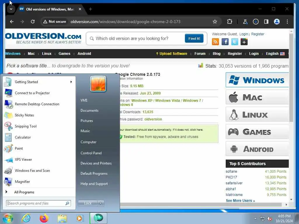Click the RSS feed icon

click(215, 42)
